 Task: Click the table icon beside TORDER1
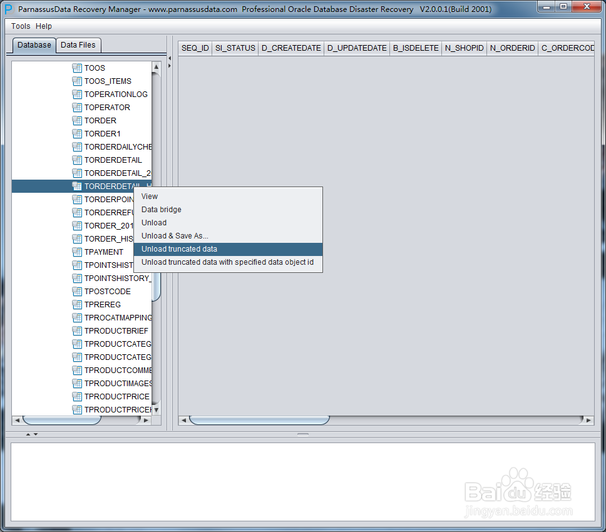pyautogui.click(x=77, y=134)
